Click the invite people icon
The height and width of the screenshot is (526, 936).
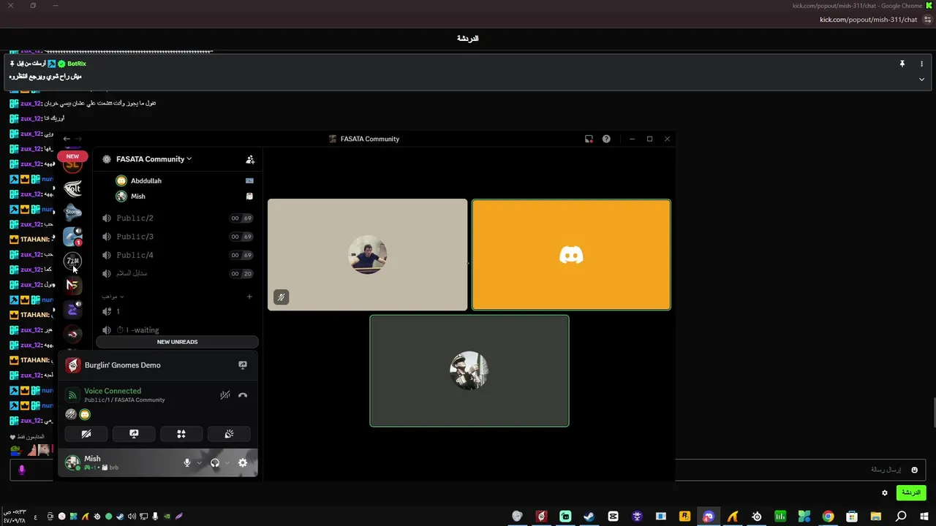tap(250, 159)
